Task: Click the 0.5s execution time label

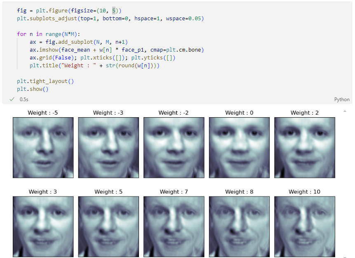Action: pyautogui.click(x=24, y=99)
